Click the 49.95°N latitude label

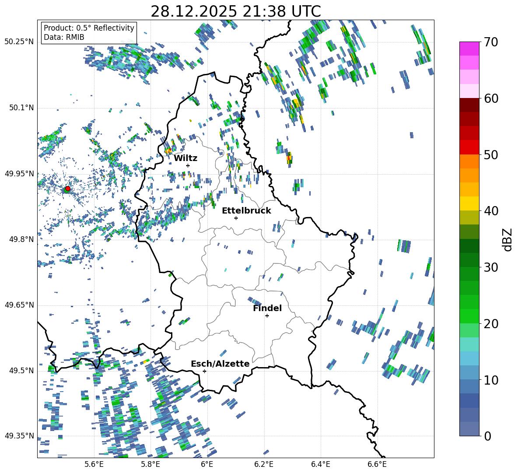coord(19,173)
